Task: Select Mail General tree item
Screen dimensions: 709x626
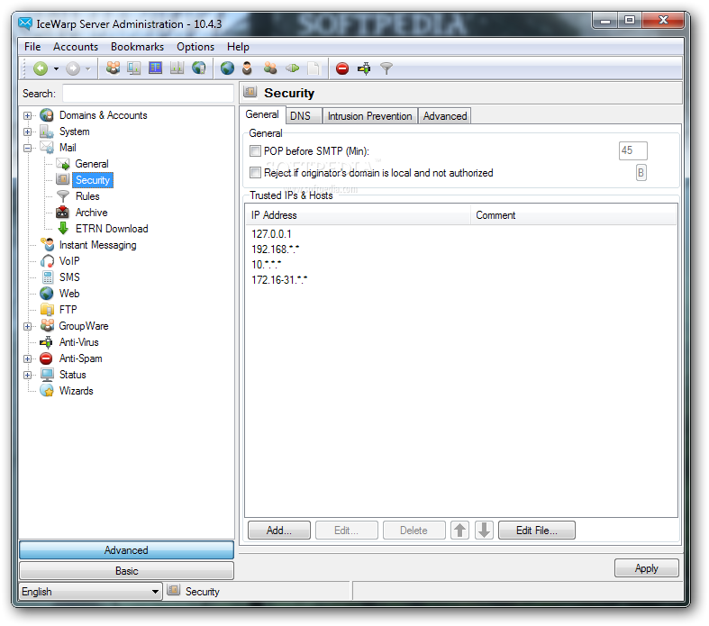Action: pyautogui.click(x=92, y=164)
